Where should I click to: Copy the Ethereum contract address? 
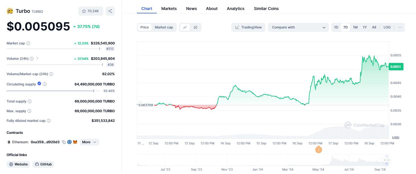(64, 142)
